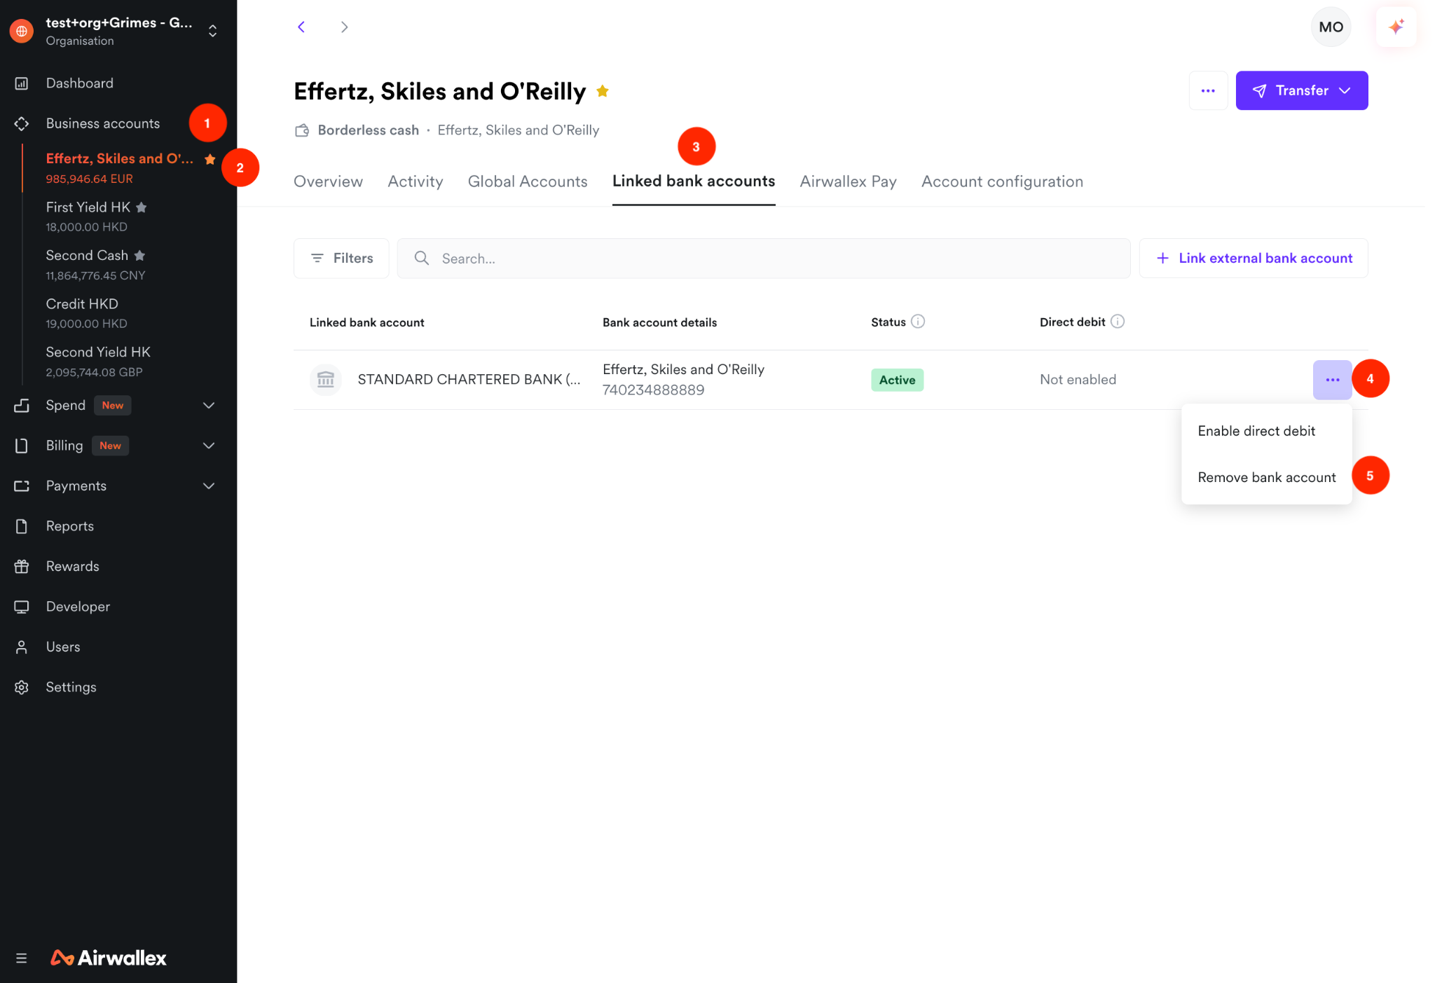
Task: Expand the Billing section chevron
Action: [x=209, y=446]
